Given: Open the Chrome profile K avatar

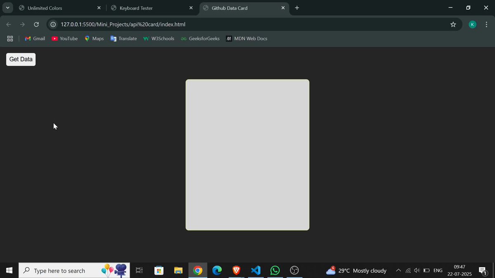Looking at the screenshot, I should 473,24.
